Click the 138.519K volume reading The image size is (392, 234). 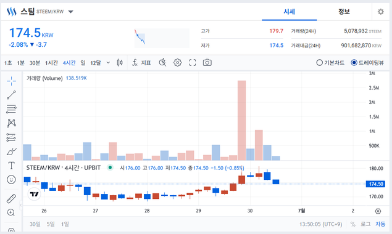(x=77, y=78)
